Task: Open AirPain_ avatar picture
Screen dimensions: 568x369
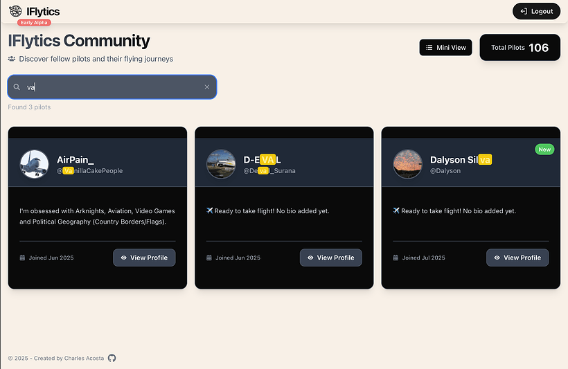Action: (34, 164)
